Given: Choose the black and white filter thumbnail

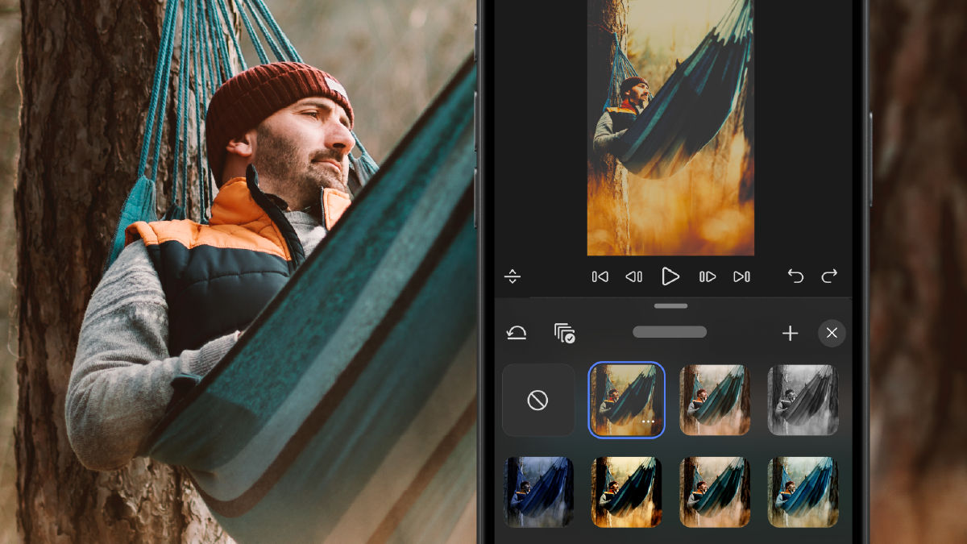Looking at the screenshot, I should pyautogui.click(x=803, y=400).
